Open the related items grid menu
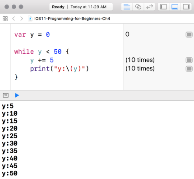Viewport: 194px width, 179px height. (5, 19)
